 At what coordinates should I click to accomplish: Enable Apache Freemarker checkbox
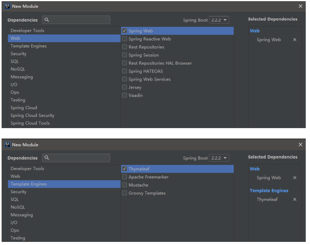tap(124, 177)
